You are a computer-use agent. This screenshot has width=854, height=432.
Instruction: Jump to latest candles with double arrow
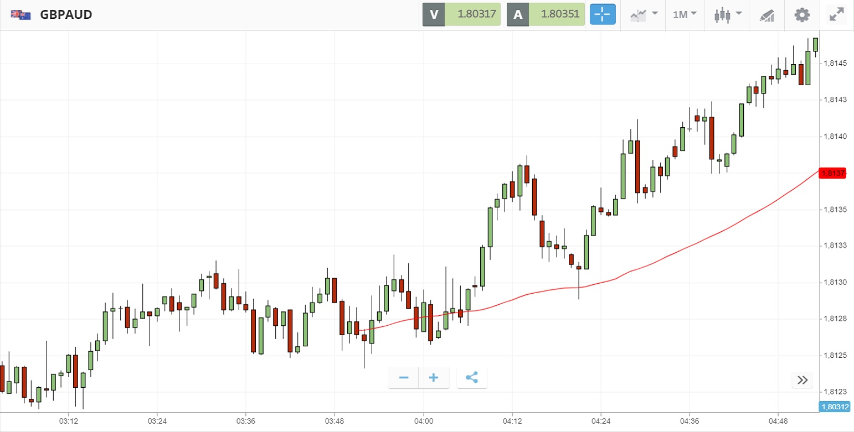(802, 379)
